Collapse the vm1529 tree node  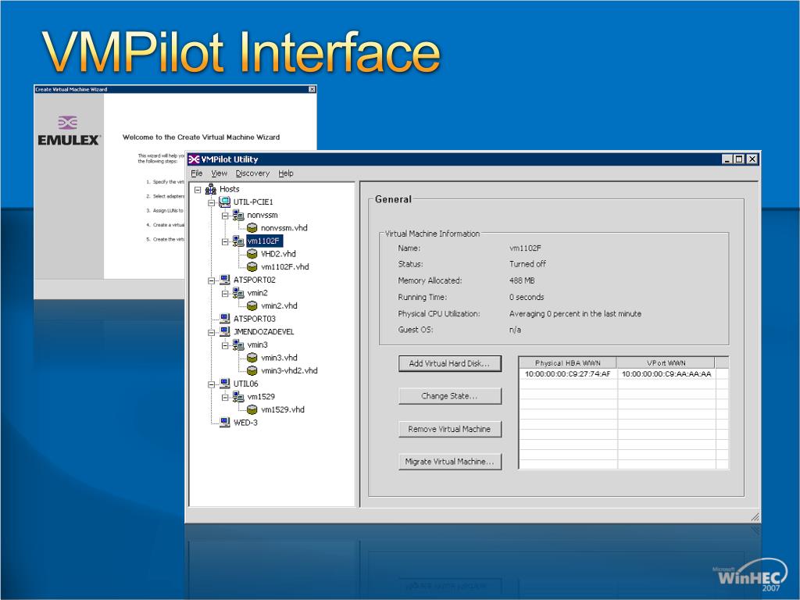(x=225, y=397)
